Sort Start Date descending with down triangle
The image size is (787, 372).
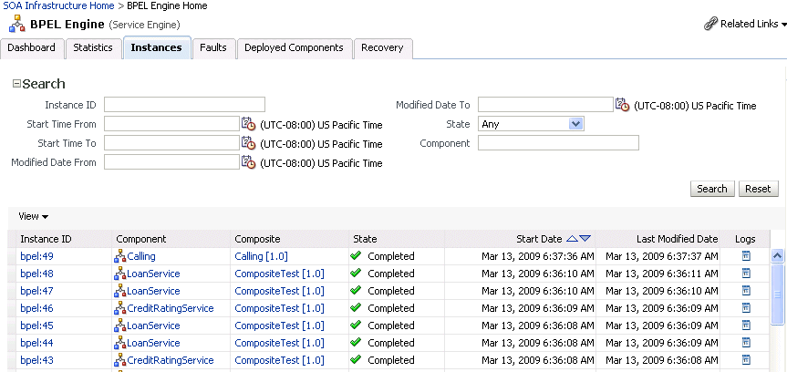coord(585,239)
